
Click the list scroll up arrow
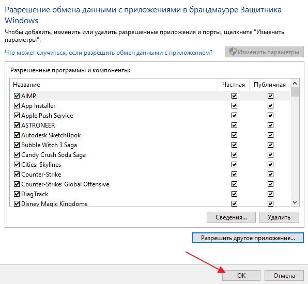point(295,83)
